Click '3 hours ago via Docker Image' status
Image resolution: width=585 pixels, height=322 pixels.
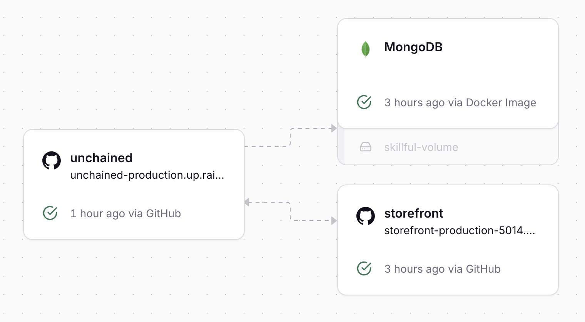click(460, 102)
